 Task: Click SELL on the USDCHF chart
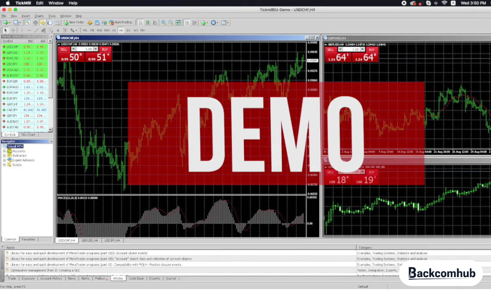63,49
